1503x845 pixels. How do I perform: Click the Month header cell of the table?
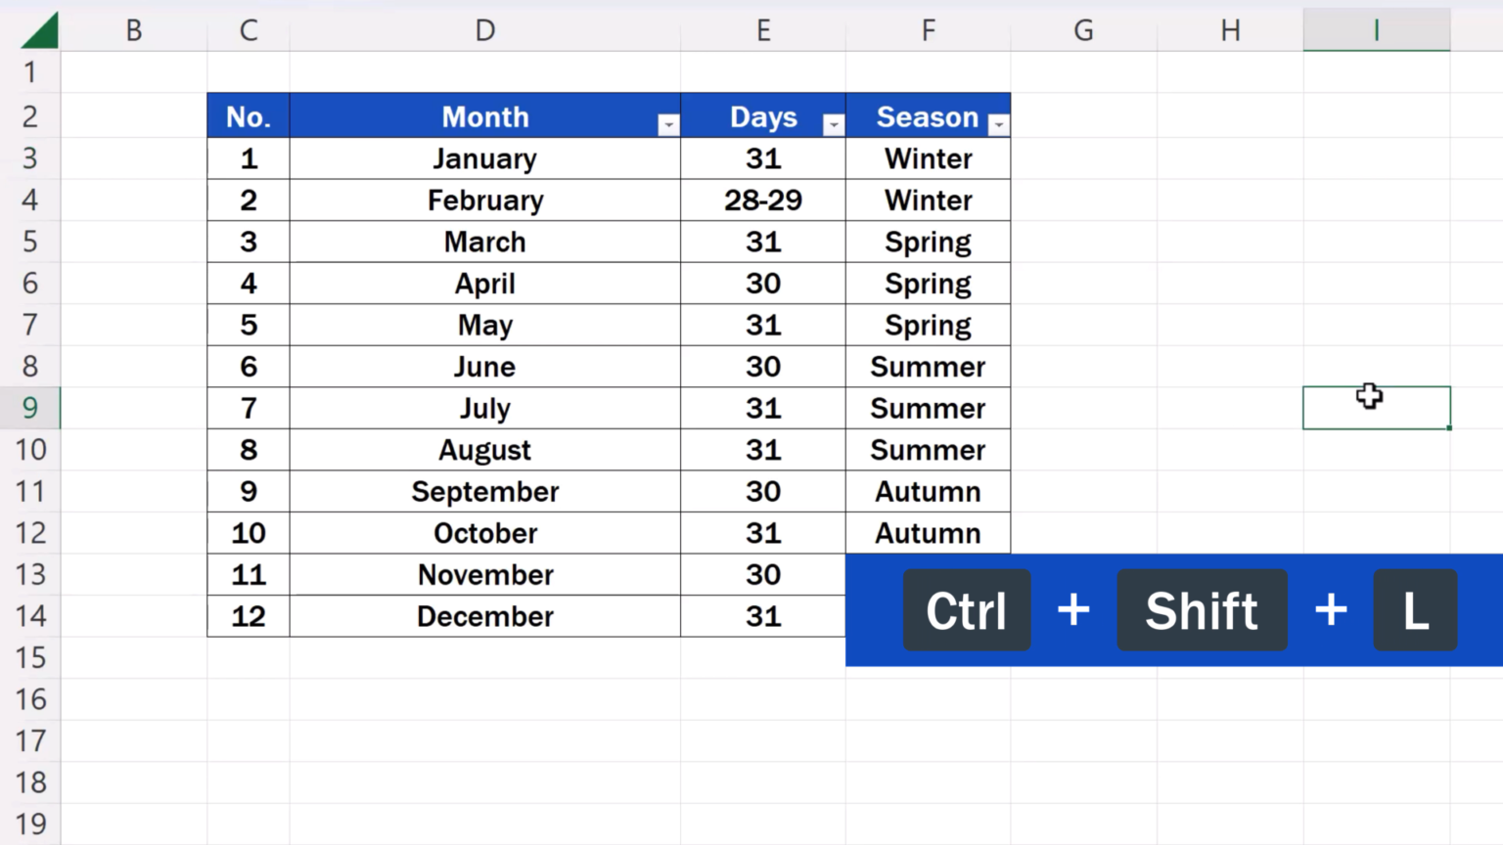(x=484, y=116)
